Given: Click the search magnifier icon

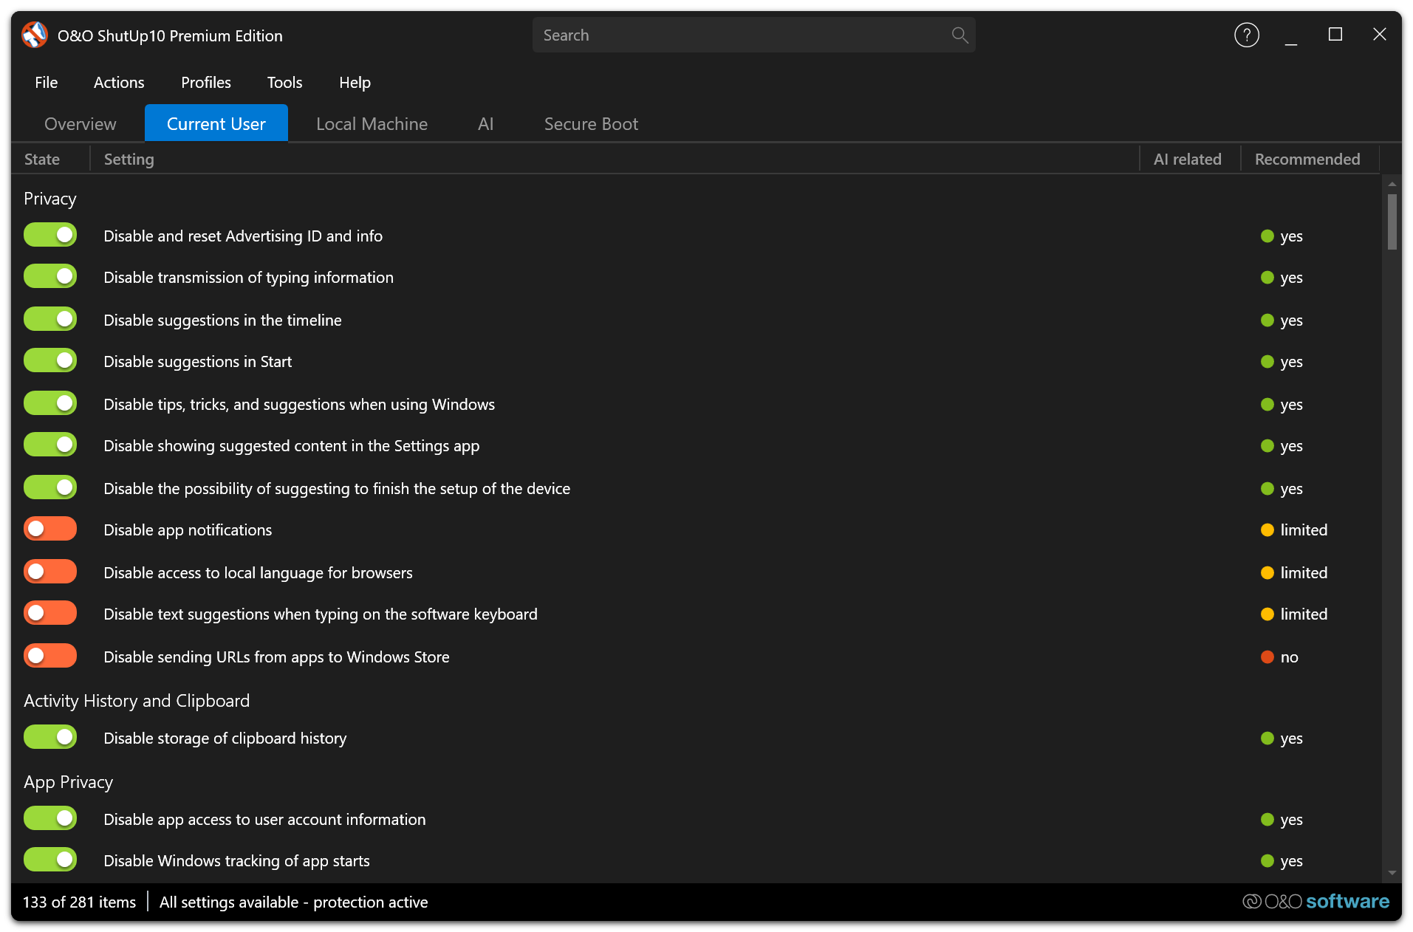Looking at the screenshot, I should (x=959, y=35).
